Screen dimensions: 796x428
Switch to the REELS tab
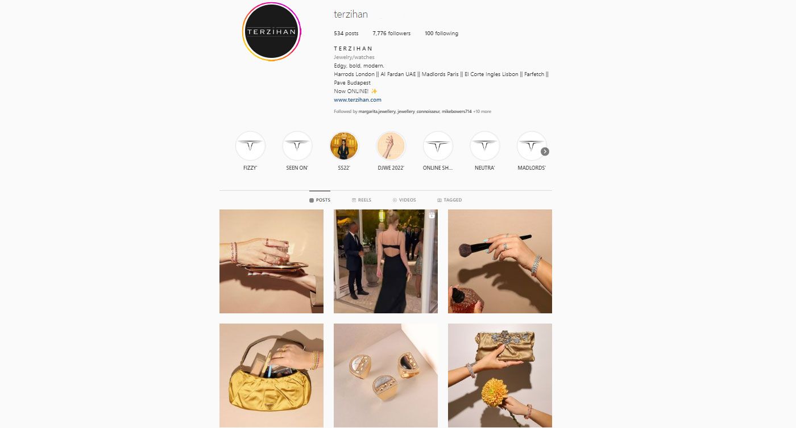click(362, 200)
